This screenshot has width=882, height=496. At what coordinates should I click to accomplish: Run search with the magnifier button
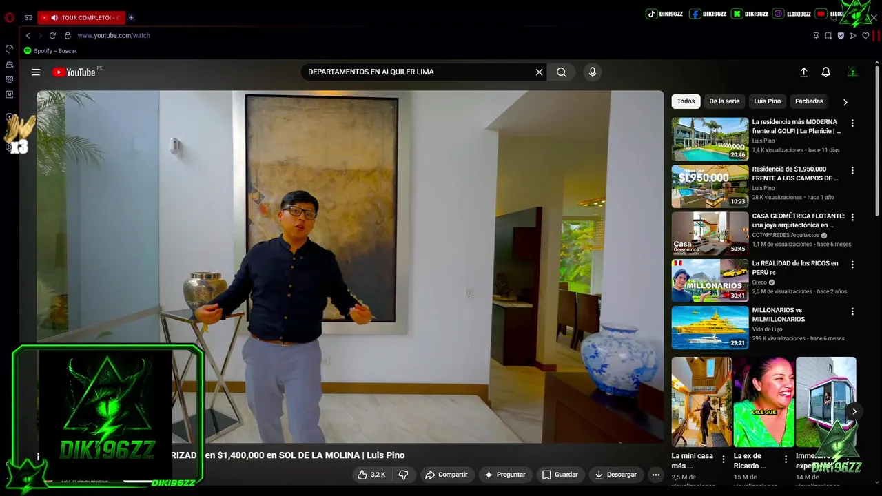click(562, 72)
